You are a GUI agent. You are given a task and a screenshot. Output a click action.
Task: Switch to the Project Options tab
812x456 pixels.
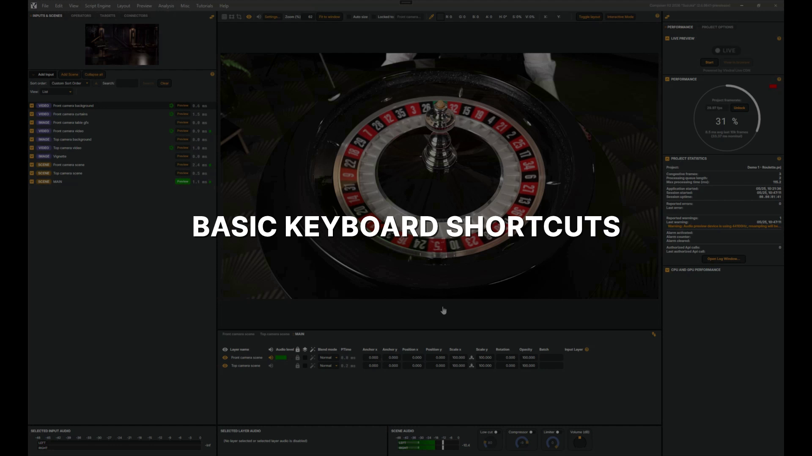click(717, 27)
